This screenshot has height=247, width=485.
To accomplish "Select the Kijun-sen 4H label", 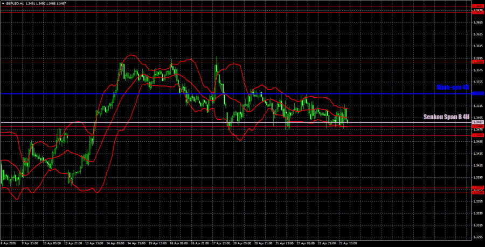I will pos(453,88).
